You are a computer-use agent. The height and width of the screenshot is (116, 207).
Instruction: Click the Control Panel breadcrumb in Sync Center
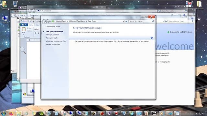[x=61, y=21]
